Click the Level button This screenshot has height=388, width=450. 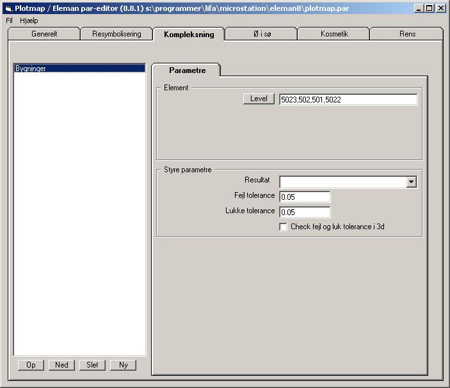coord(259,99)
